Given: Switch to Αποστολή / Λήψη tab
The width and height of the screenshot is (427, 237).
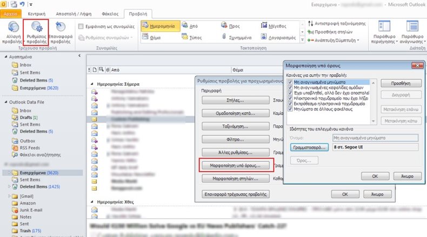Looking at the screenshot, I should tap(74, 13).
